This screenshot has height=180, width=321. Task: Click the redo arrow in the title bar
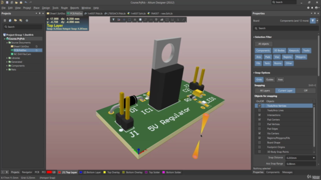click(x=31, y=2)
